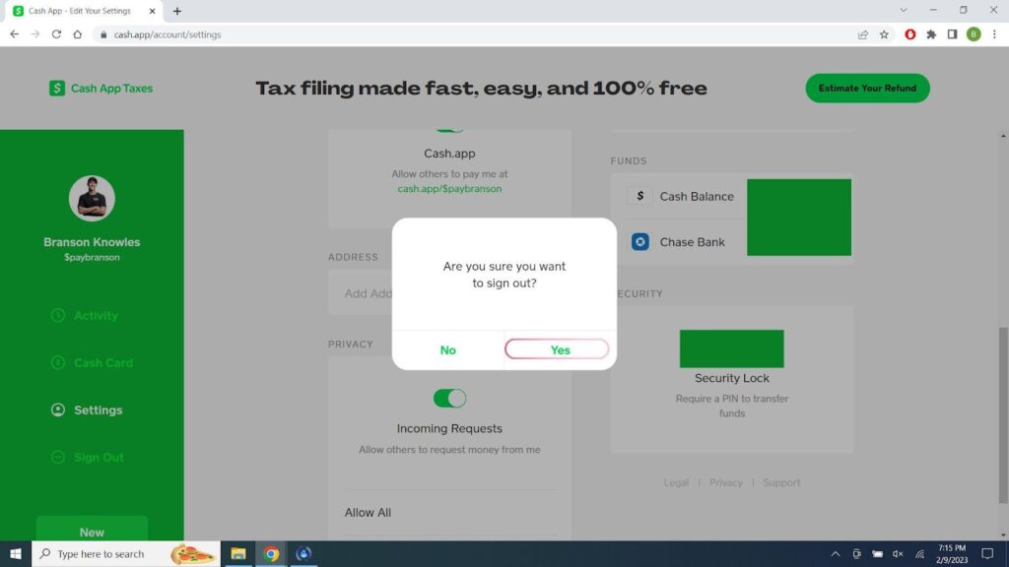Click the Cash Balance dollar icon
The image size is (1009, 567).
click(639, 196)
